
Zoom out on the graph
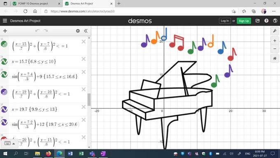click(x=275, y=49)
